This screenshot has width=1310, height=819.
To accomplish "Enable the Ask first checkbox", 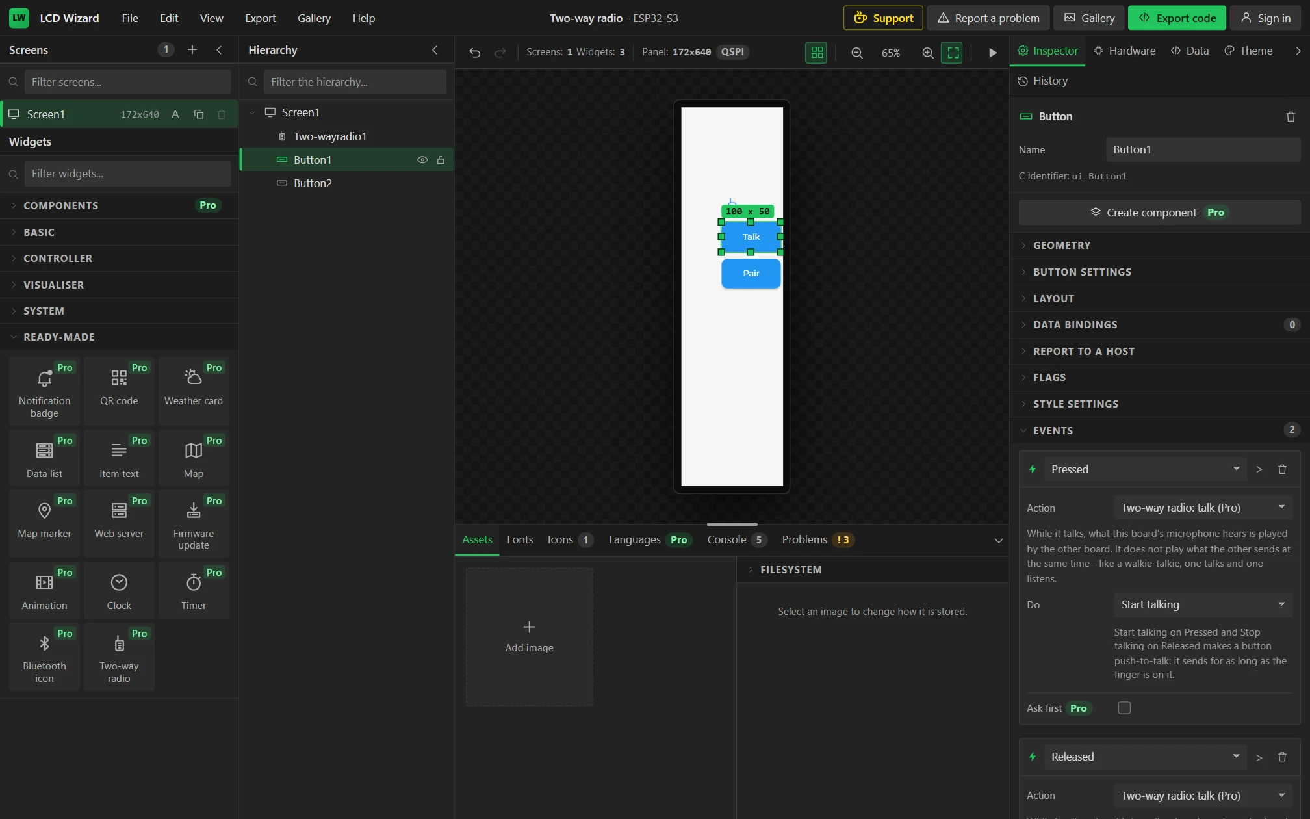I will click(1124, 708).
